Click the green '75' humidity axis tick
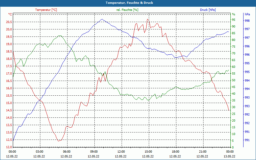Image resolution: width=256 pixels, height=160 pixels. (x=234, y=46)
